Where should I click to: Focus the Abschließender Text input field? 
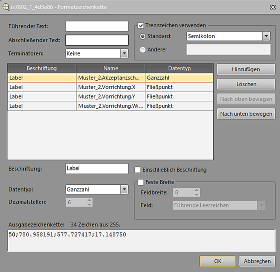tap(97, 40)
